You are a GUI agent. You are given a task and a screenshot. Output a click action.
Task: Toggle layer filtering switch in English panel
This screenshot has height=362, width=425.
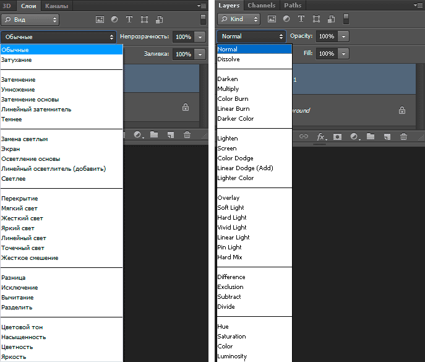click(x=419, y=19)
